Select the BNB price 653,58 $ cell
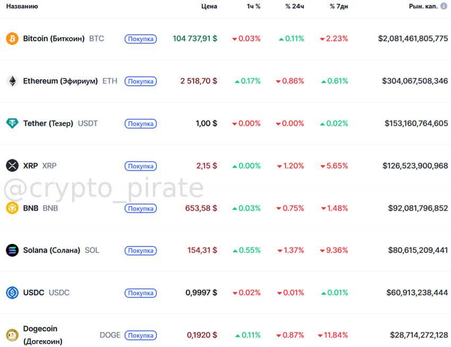Image resolution: width=451 pixels, height=347 pixels. 201,208
